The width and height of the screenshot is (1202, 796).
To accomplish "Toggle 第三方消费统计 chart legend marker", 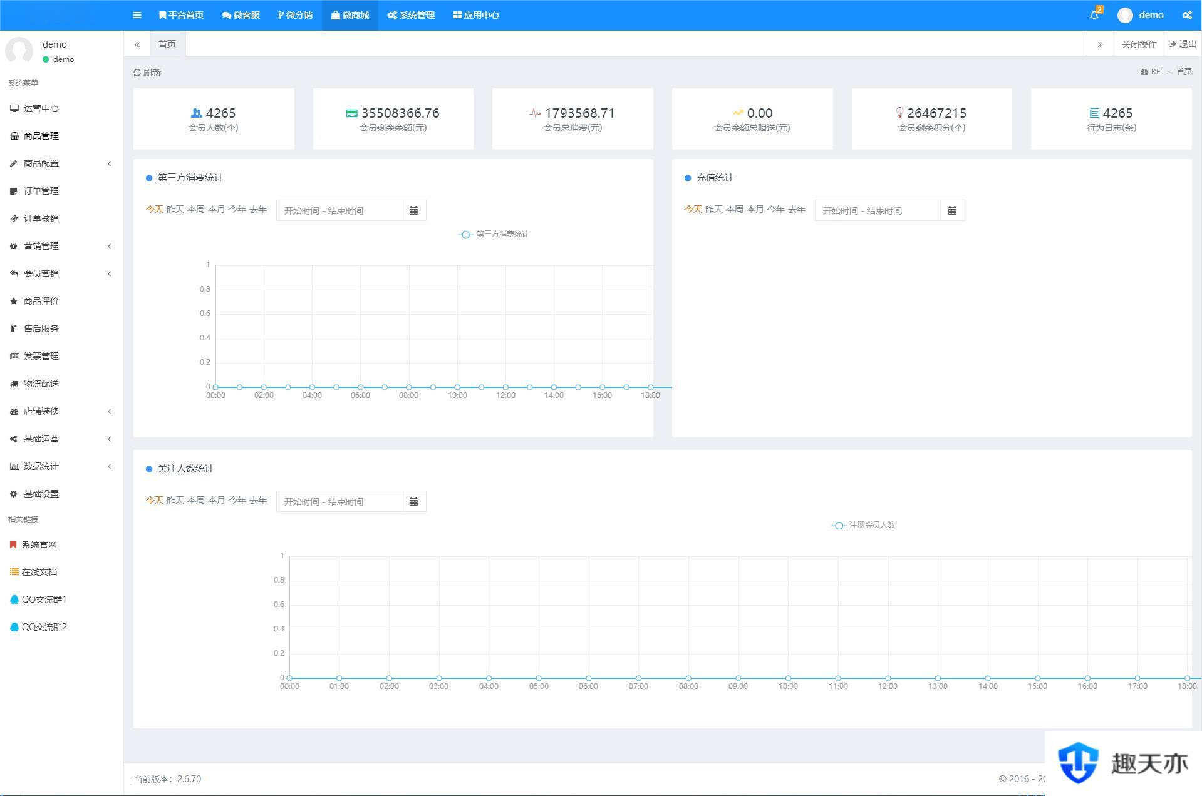I will coord(465,234).
